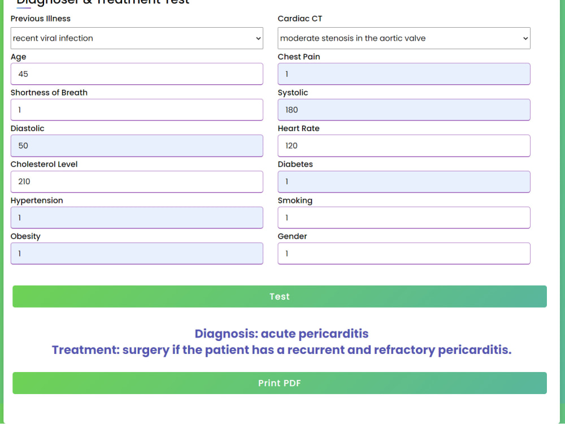Click the Systolic value field
The height and width of the screenshot is (424, 565).
[403, 110]
